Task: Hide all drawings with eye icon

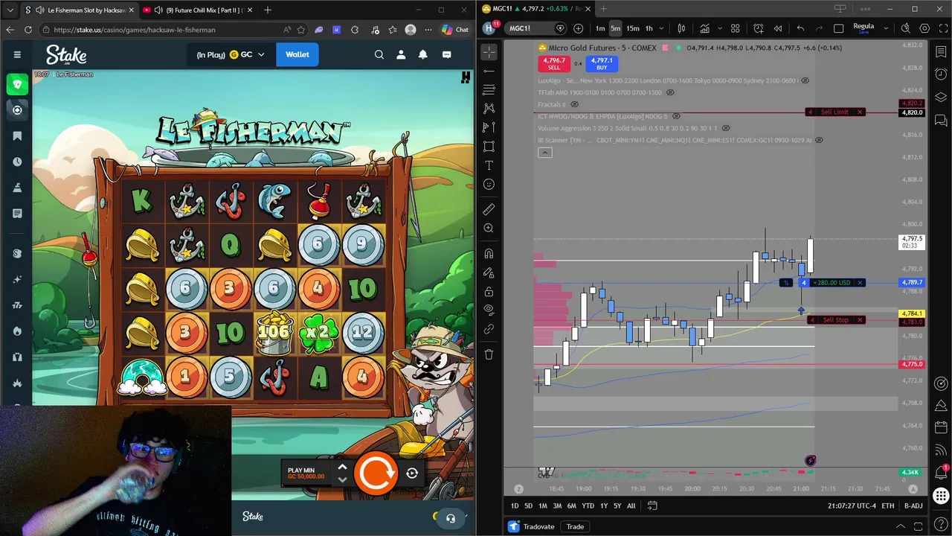Action: point(489,310)
